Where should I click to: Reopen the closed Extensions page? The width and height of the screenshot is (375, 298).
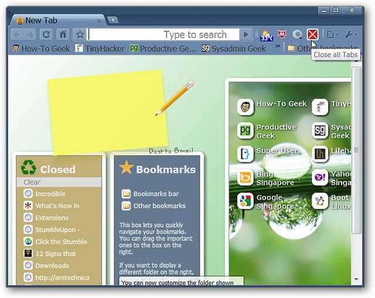coord(46,218)
